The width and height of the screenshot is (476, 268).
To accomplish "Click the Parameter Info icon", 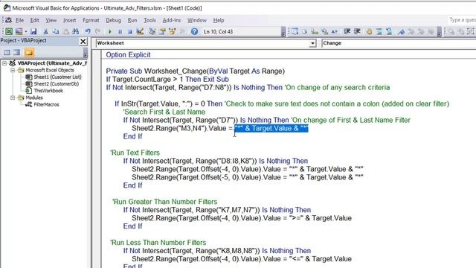I will click(324, 31).
